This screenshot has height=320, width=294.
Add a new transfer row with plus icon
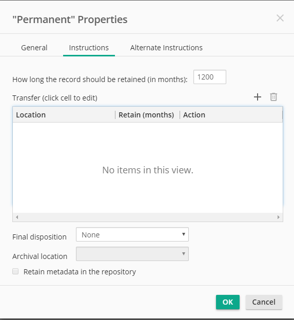click(x=258, y=97)
